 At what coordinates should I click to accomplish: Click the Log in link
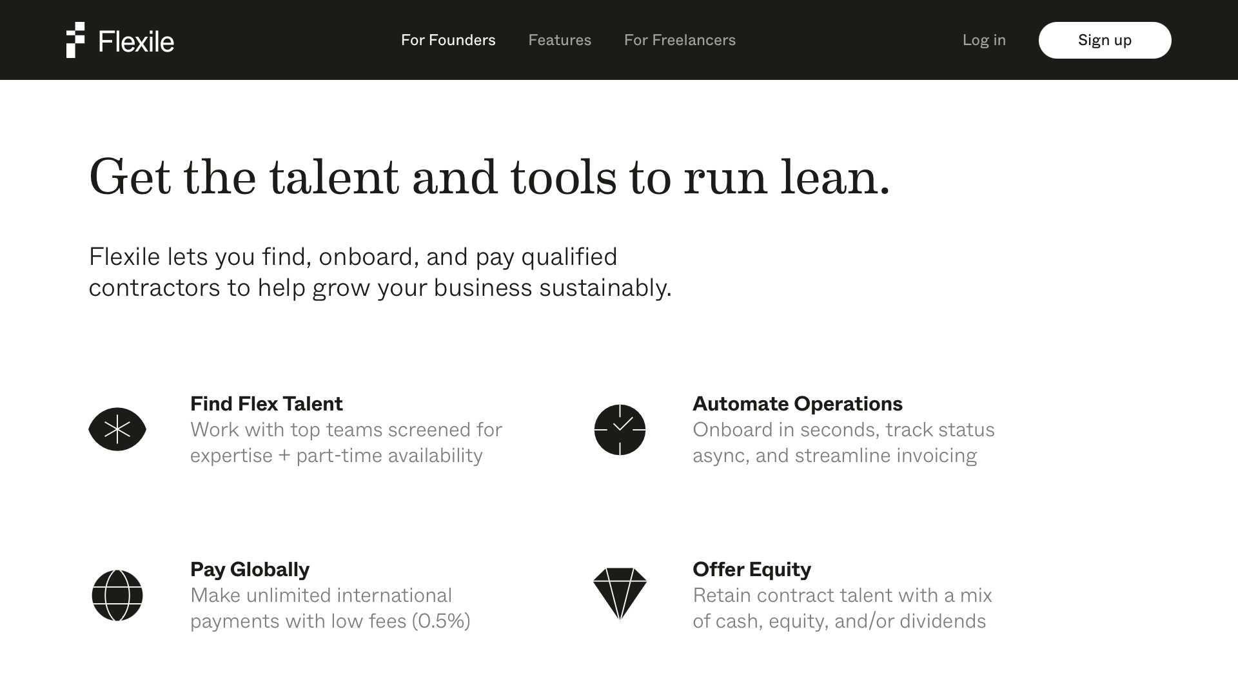[984, 40]
